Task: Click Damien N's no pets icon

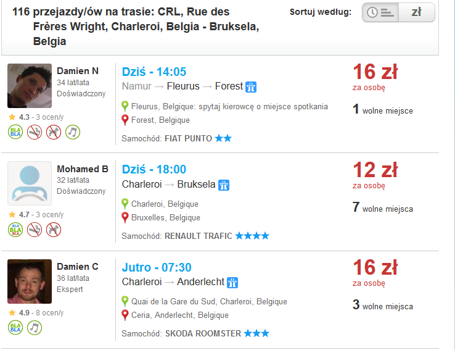Action: coord(54,132)
